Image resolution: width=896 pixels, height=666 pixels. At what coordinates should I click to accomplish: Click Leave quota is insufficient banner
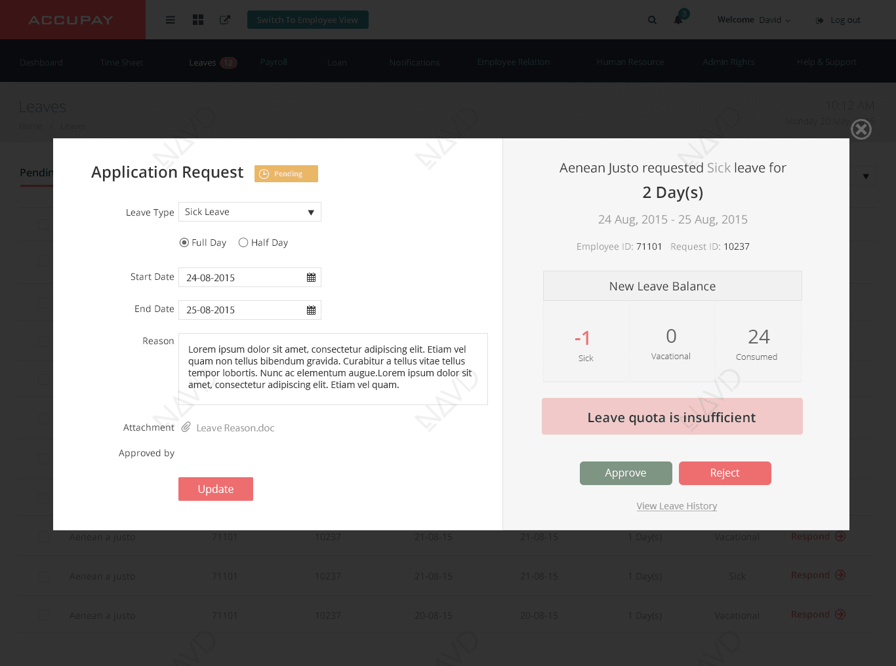click(672, 416)
